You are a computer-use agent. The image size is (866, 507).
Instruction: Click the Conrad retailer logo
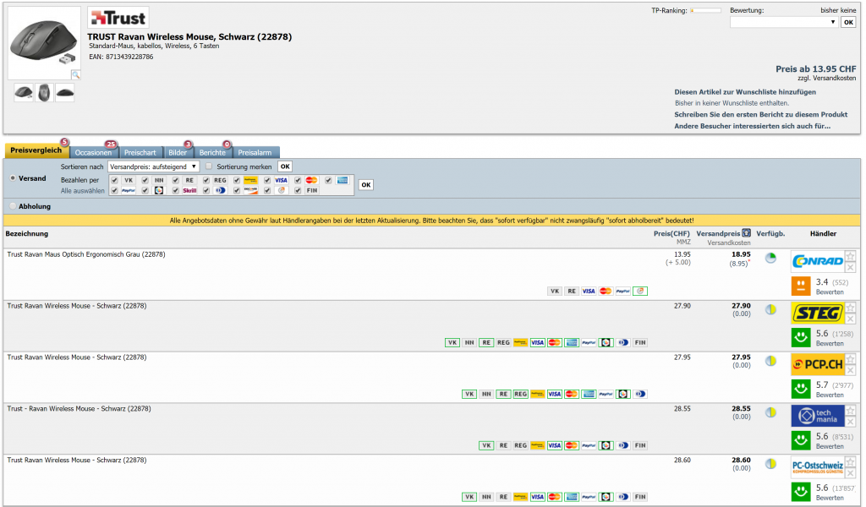coord(816,262)
